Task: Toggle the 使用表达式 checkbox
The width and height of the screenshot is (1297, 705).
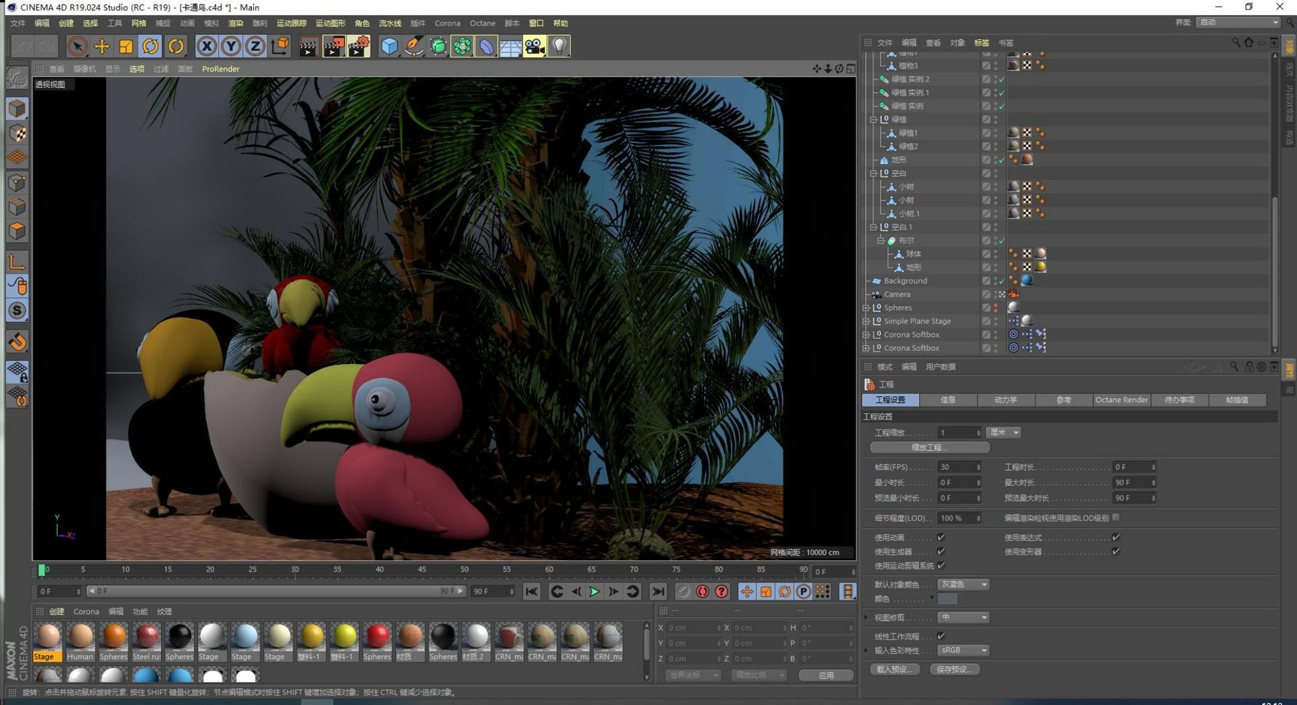Action: pos(1116,538)
